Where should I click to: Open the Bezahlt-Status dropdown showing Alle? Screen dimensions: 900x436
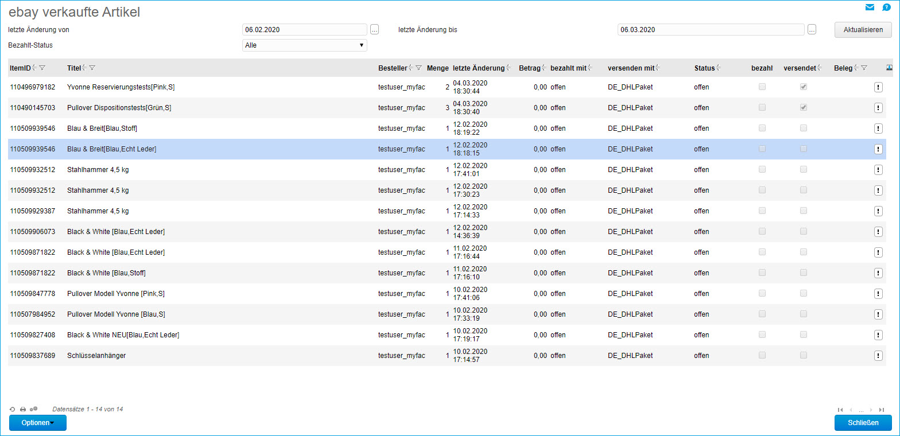tap(304, 45)
